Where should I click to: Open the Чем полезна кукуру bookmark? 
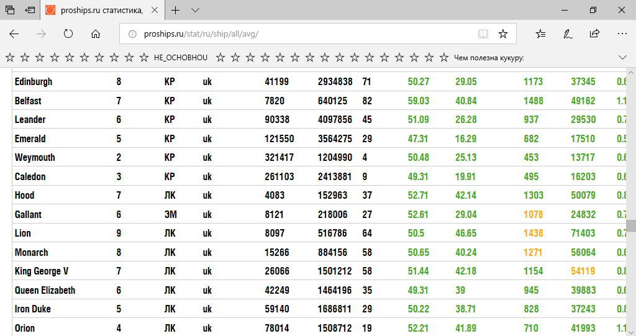coord(489,58)
